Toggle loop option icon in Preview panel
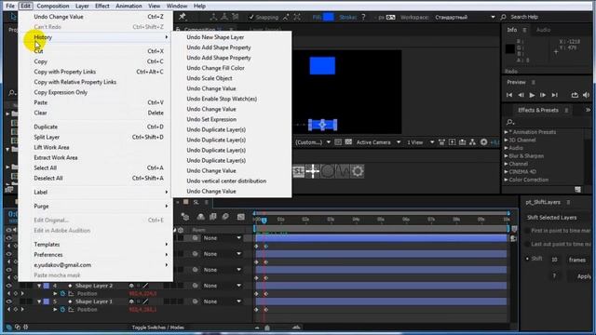The height and width of the screenshot is (335, 596). 575,95
